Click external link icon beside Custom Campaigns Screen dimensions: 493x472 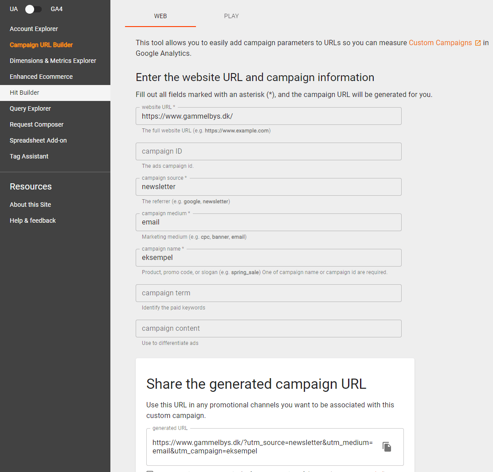tap(477, 43)
